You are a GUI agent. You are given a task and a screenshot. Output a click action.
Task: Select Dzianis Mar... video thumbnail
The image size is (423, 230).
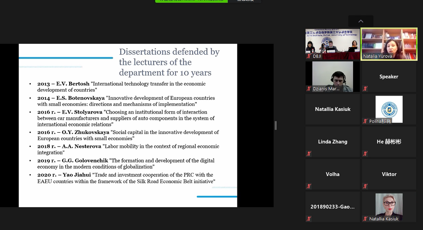[x=333, y=76]
